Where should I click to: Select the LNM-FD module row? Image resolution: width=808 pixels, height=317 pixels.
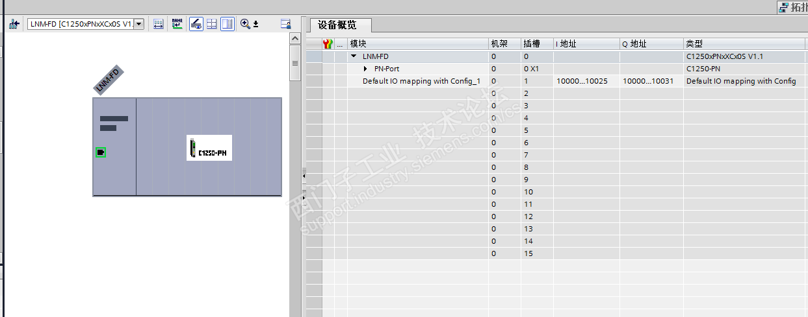click(x=557, y=56)
